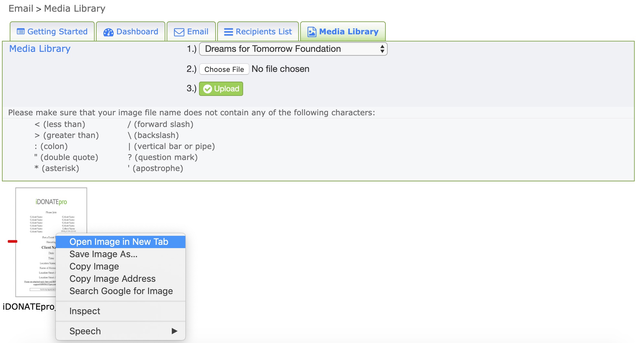Switch to the Dashboard tab
The height and width of the screenshot is (343, 636).
131,31
